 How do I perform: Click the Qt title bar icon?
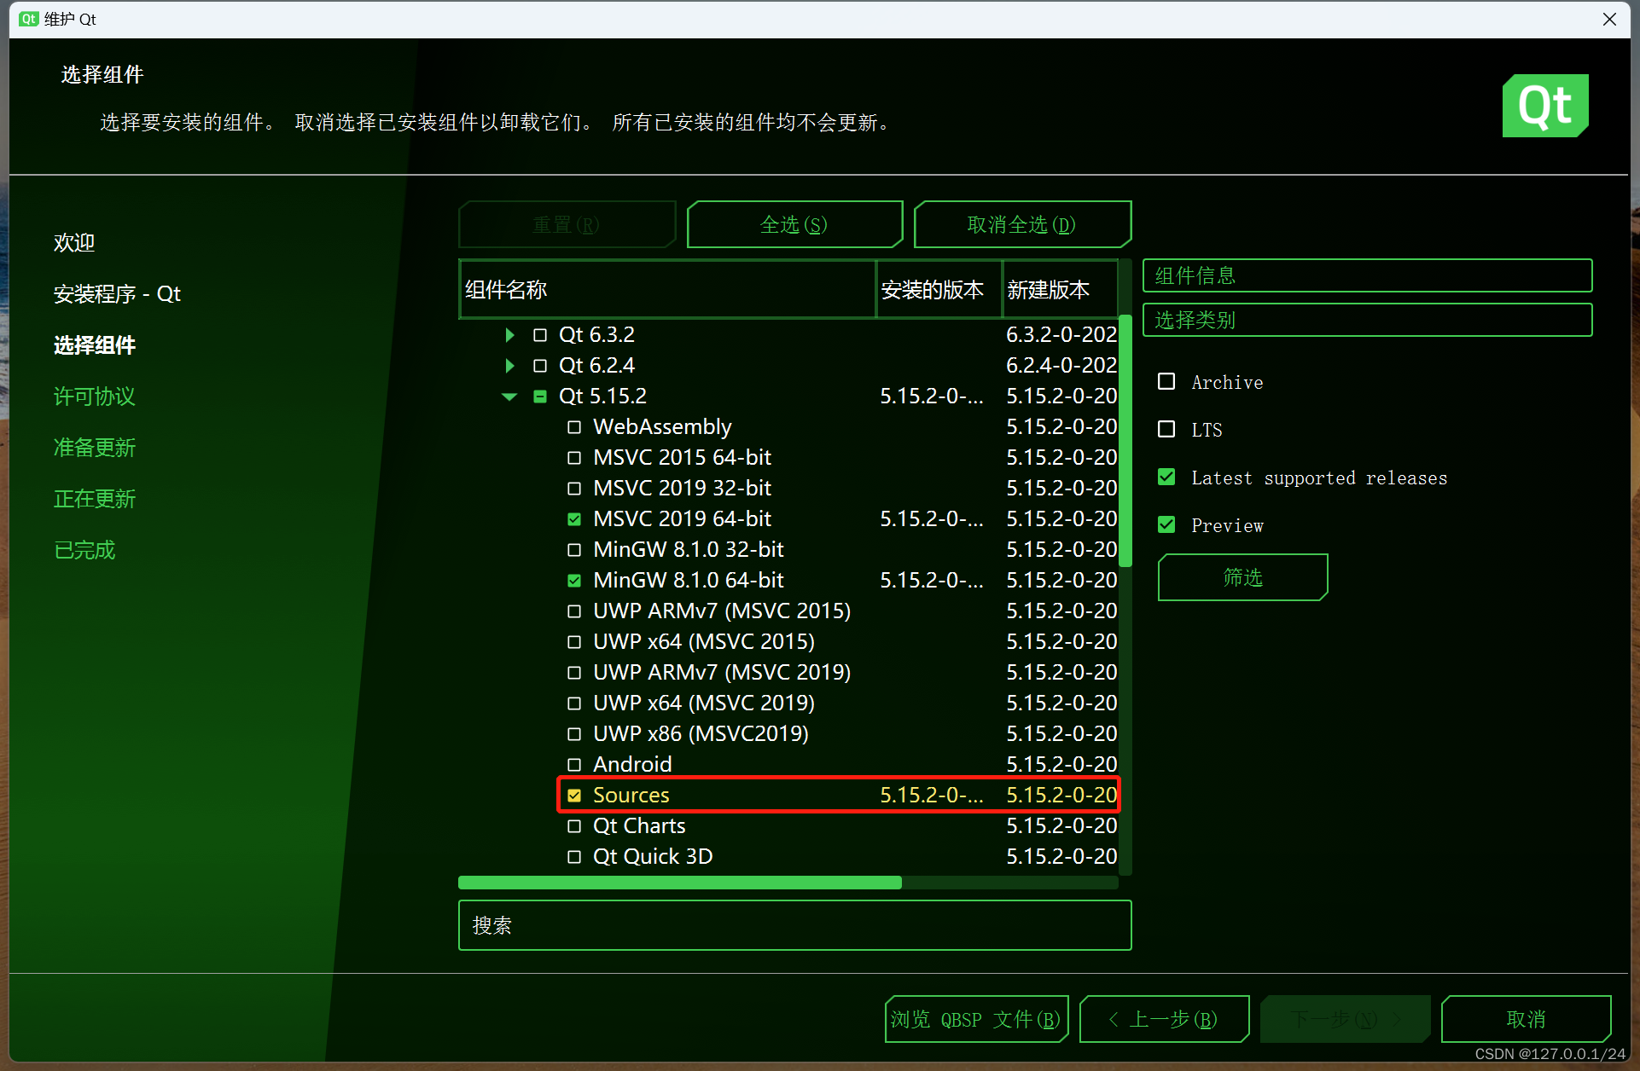click(29, 19)
